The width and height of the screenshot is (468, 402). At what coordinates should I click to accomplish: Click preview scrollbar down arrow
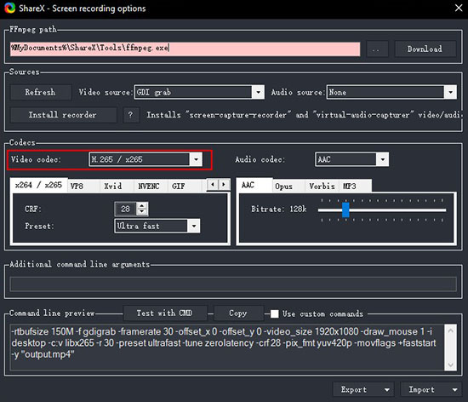click(451, 365)
